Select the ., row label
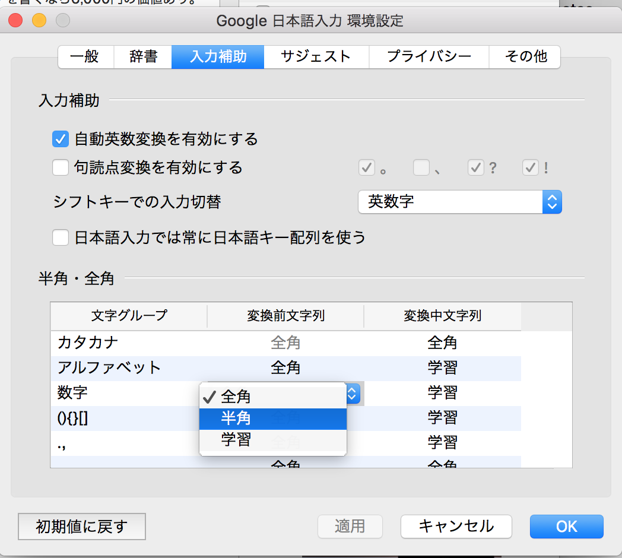This screenshot has width=622, height=558. pyautogui.click(x=62, y=446)
